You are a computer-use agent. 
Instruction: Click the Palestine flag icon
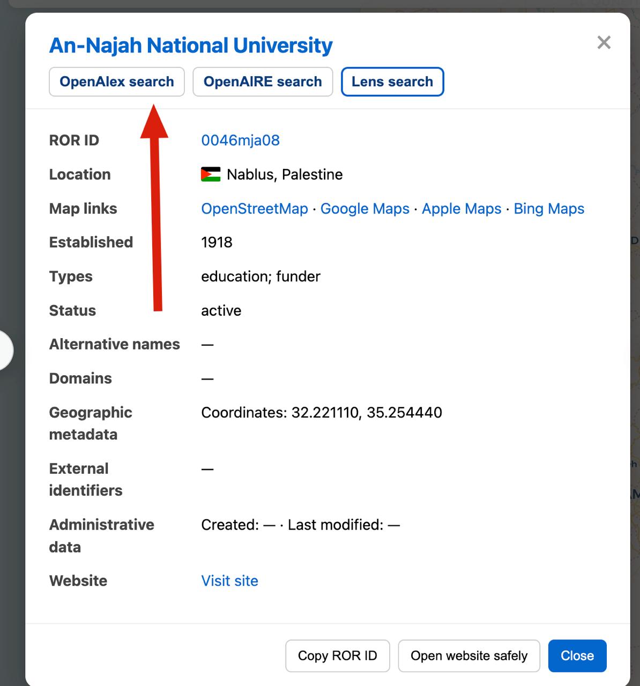tap(211, 175)
